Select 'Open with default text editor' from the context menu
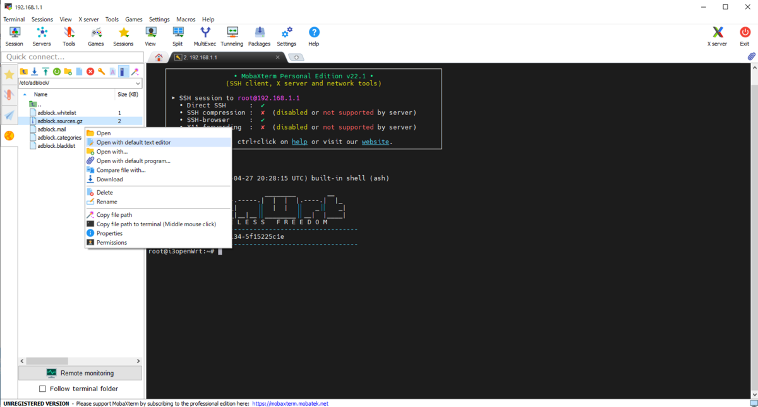The height and width of the screenshot is (407, 758). 158,142
